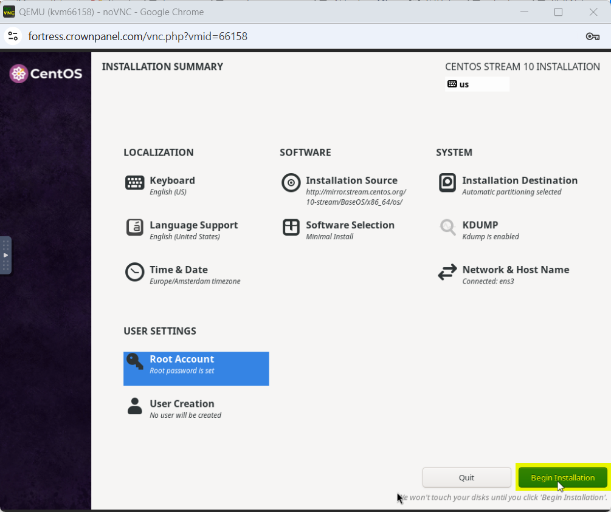Image resolution: width=611 pixels, height=512 pixels.
Task: Open the Installation Source disc icon
Action: tap(291, 183)
